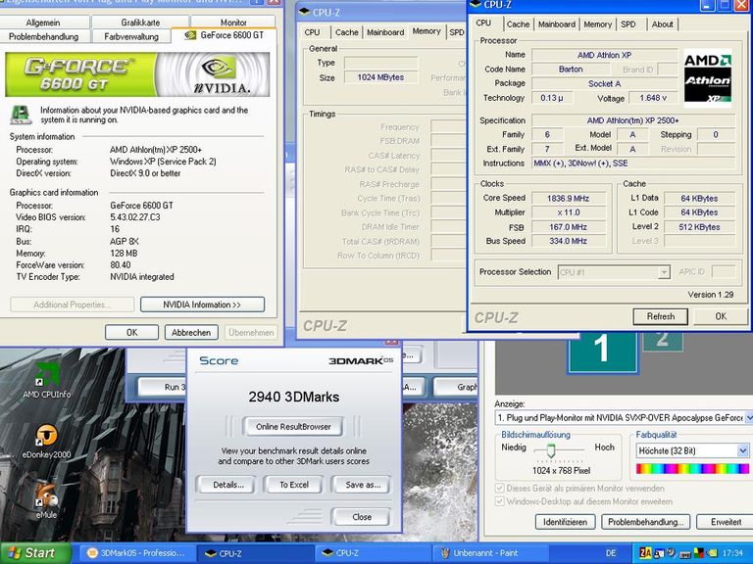Open the Farbverwaltung tab
The width and height of the screenshot is (753, 564).
(x=131, y=36)
